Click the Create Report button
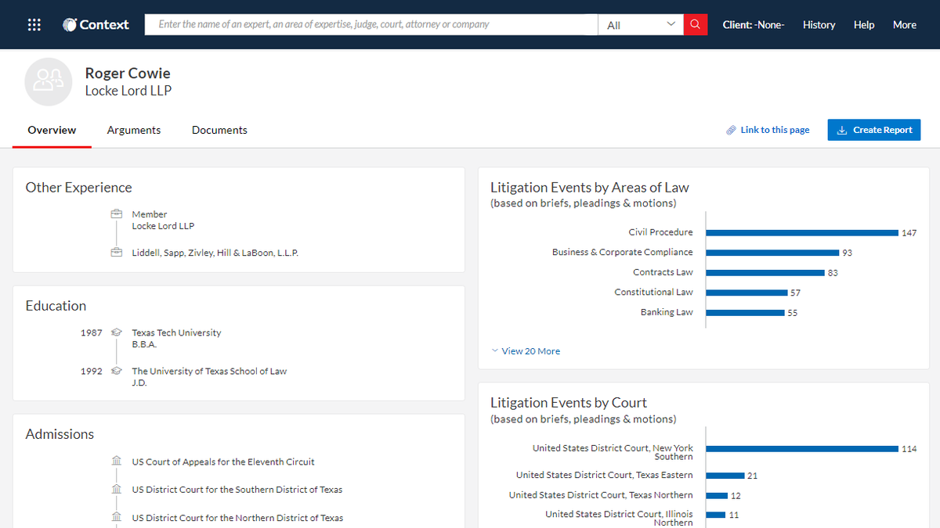This screenshot has width=940, height=528. pyautogui.click(x=874, y=130)
